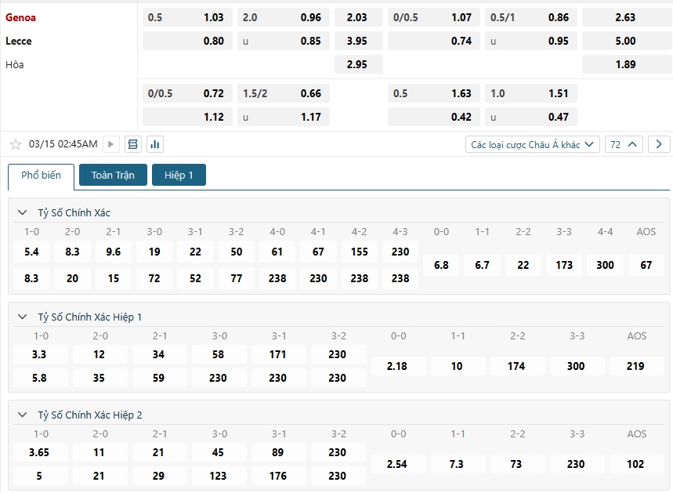Open the 'Các loại cược Châu Á khác' dropdown
This screenshot has width=673, height=493.
(x=532, y=144)
